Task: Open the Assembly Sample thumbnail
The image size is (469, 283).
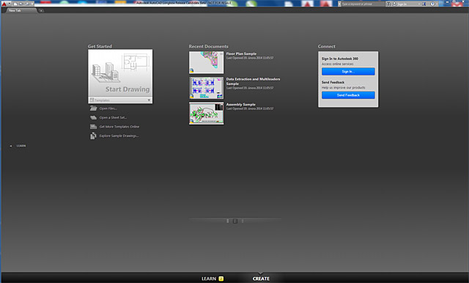Action: [206, 114]
